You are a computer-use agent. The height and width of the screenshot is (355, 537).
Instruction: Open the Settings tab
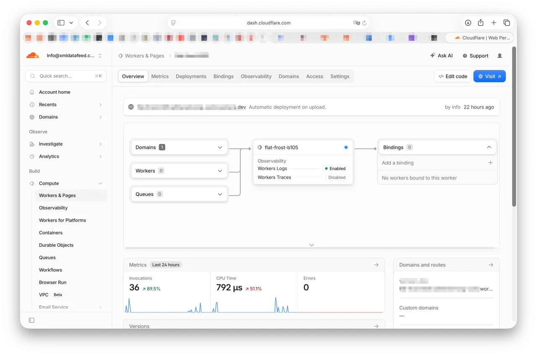[340, 76]
